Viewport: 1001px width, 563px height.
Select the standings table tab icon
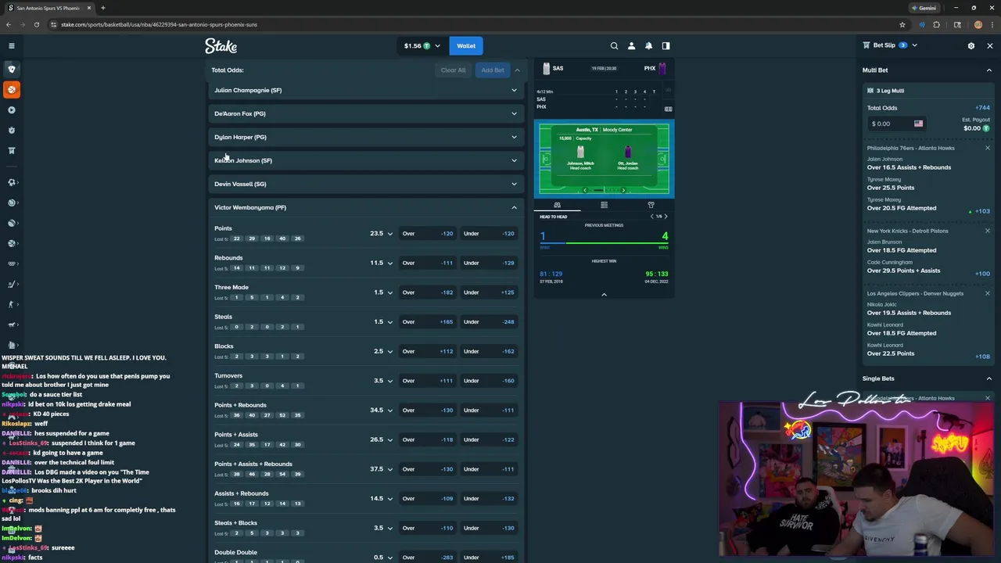tap(604, 205)
